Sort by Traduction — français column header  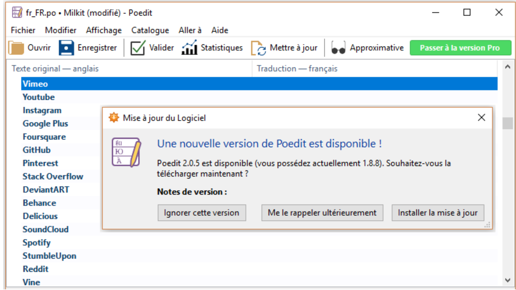pyautogui.click(x=375, y=69)
